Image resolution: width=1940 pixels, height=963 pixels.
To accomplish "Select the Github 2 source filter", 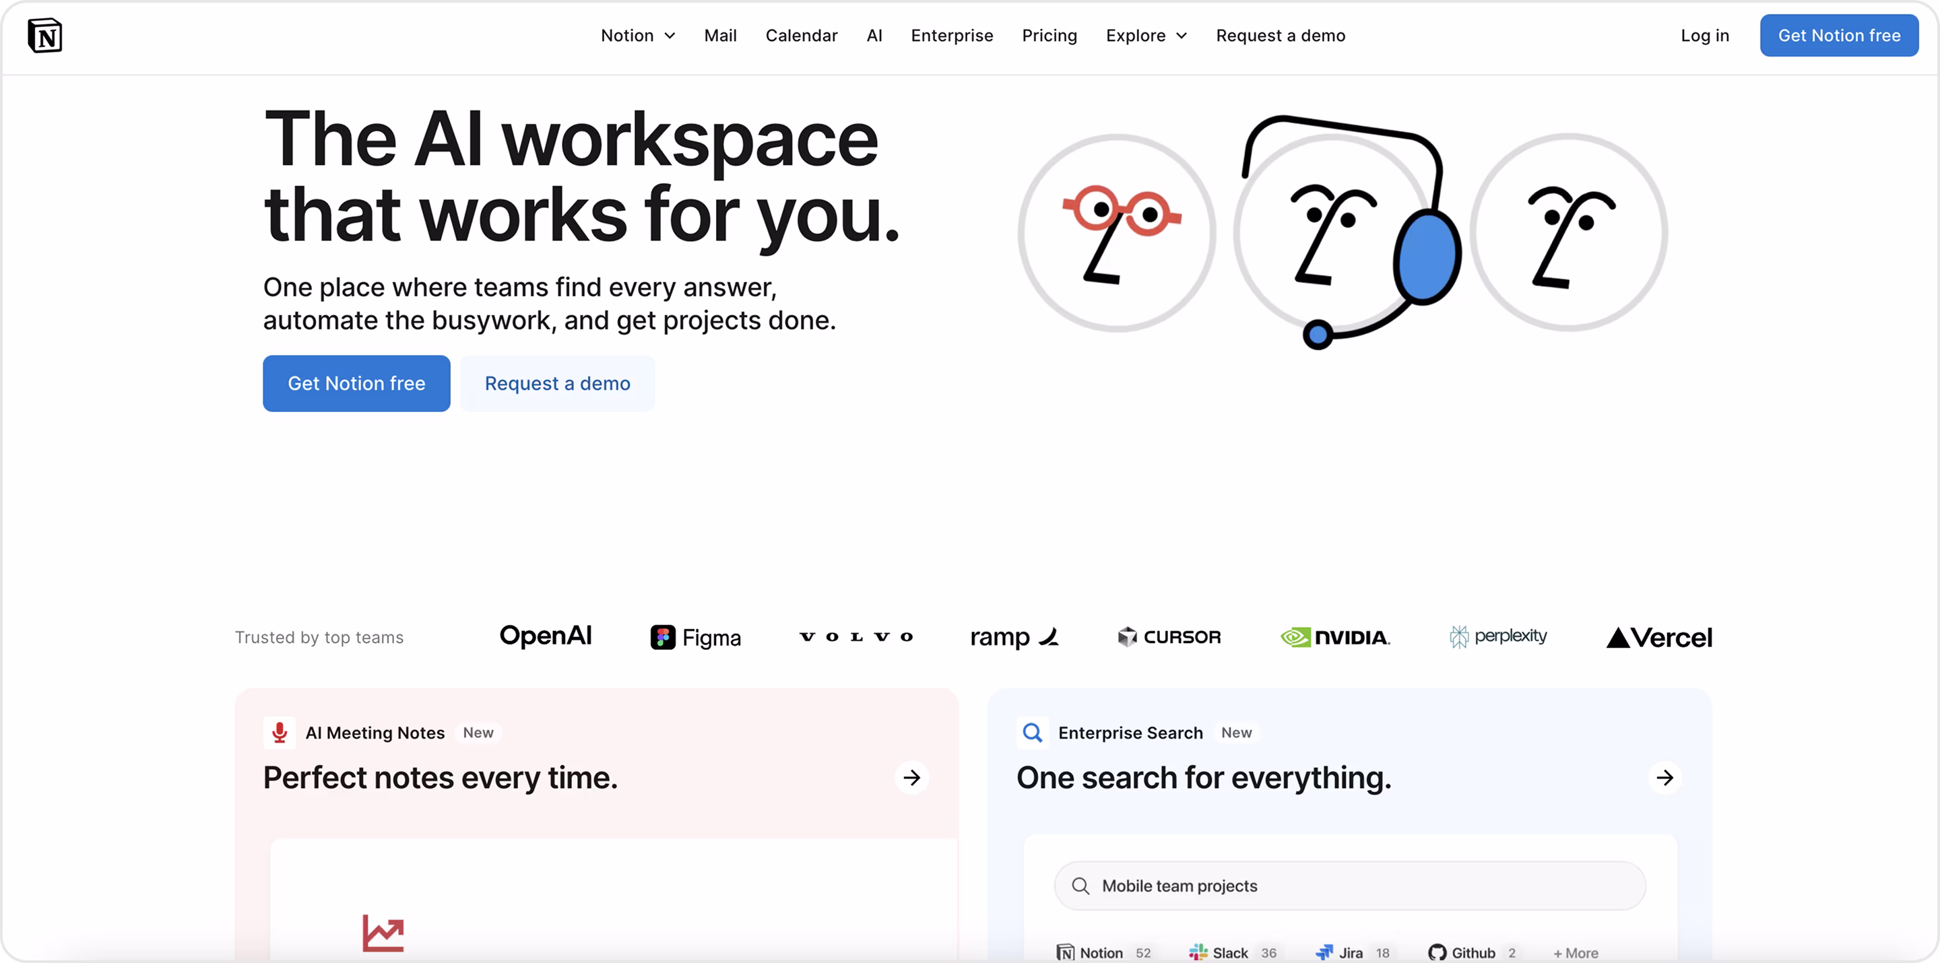I will tap(1473, 952).
